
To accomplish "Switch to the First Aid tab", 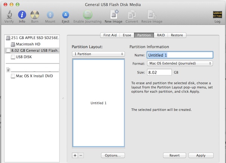I will point(110,35).
